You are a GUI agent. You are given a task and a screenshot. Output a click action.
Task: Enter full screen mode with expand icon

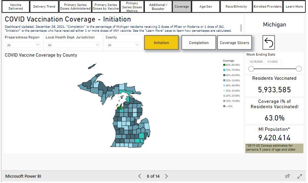pyautogui.click(x=300, y=176)
